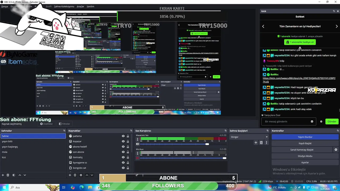Enable Stüdyo Modu
This screenshot has height=191, width=340.
click(x=305, y=156)
